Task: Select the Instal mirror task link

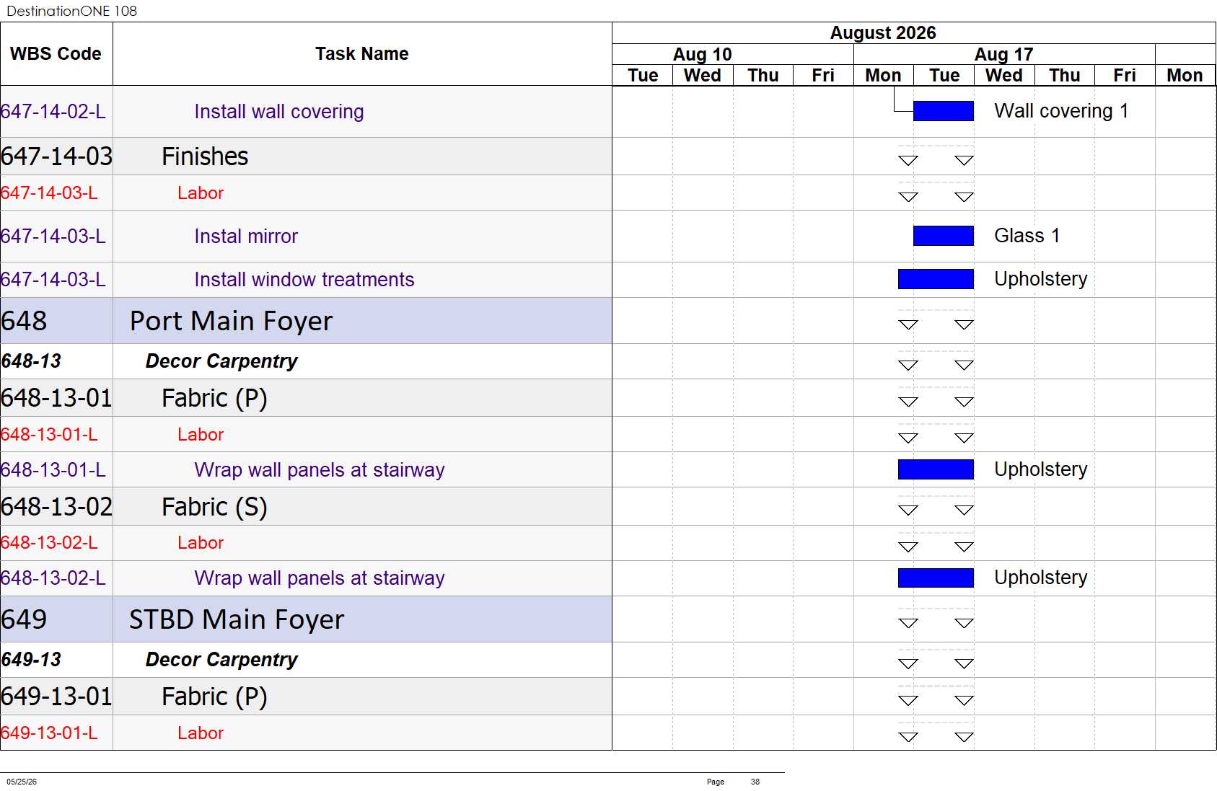Action: (246, 237)
